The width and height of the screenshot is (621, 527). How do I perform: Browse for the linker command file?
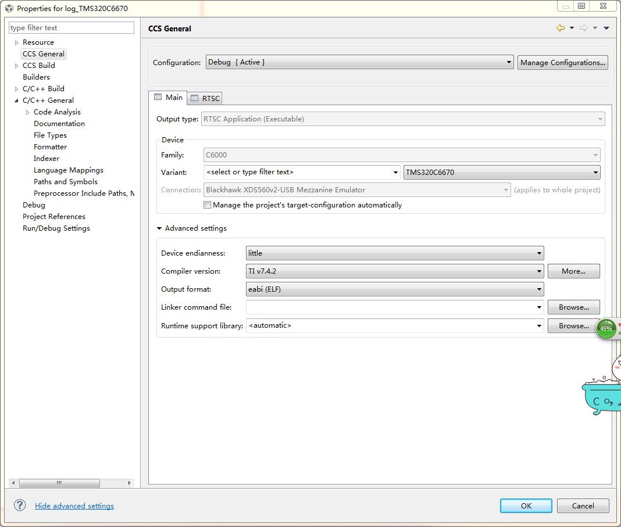coord(573,307)
